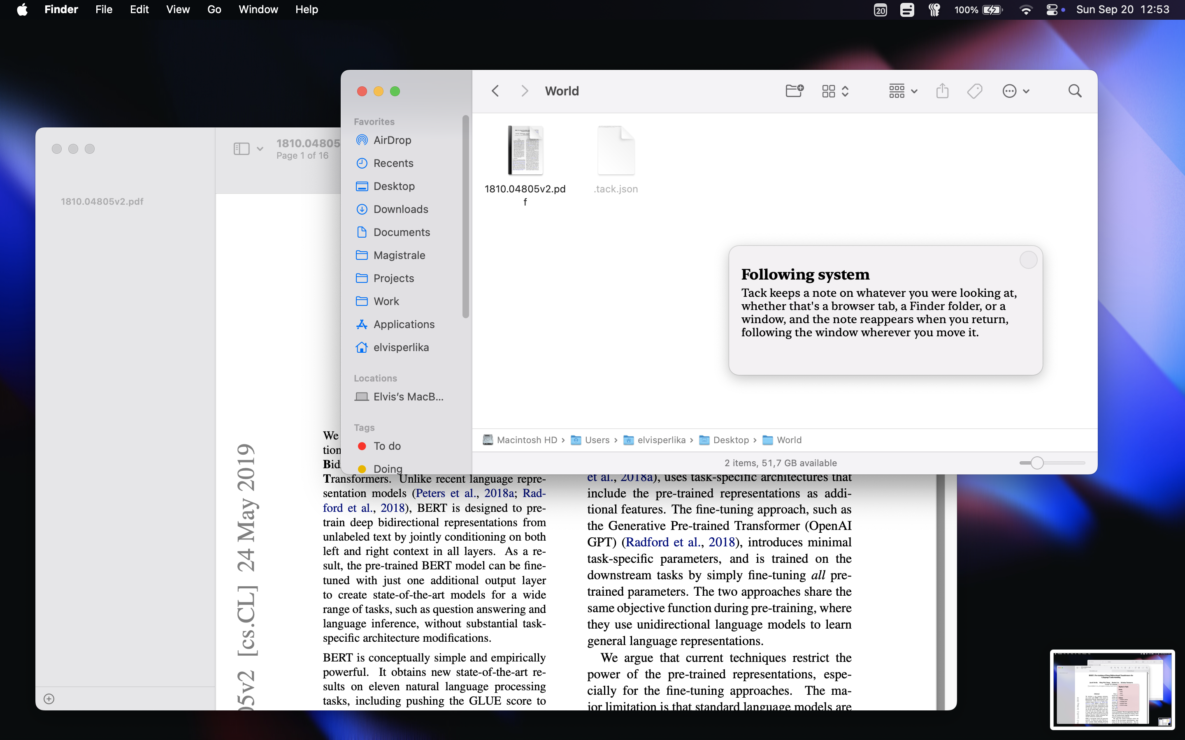
Task: Click Users in the path bar
Action: pos(590,440)
